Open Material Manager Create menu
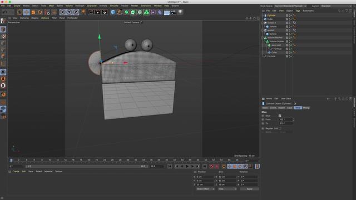The height and width of the screenshot is (200, 356). click(x=16, y=172)
